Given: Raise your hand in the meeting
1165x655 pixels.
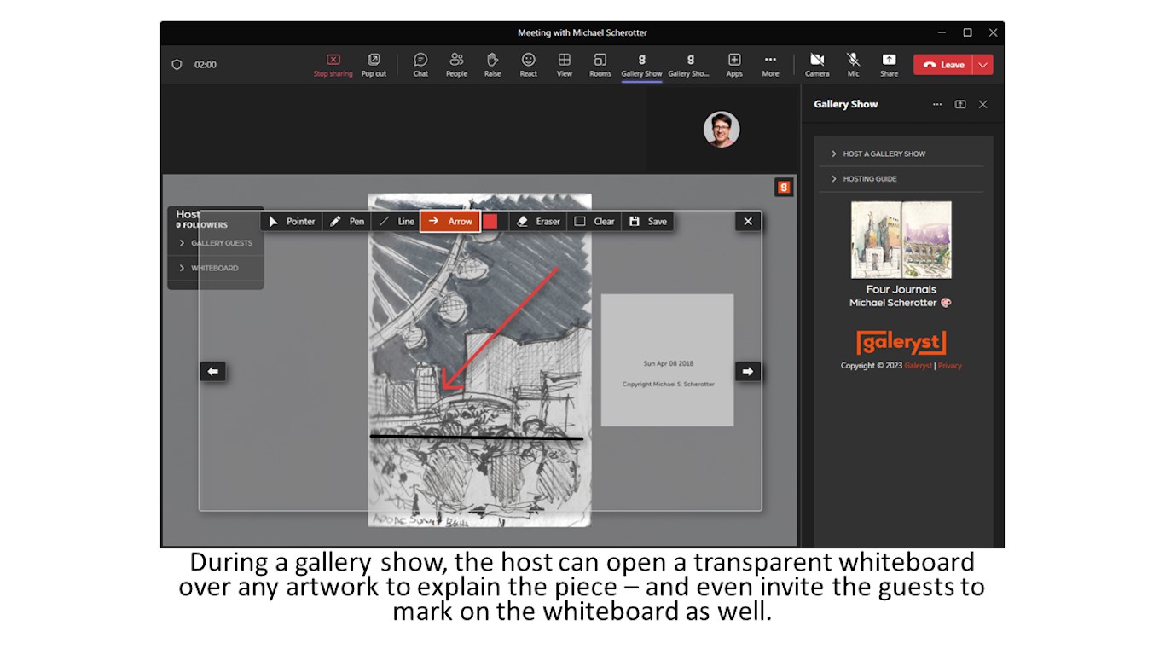Looking at the screenshot, I should [x=492, y=65].
